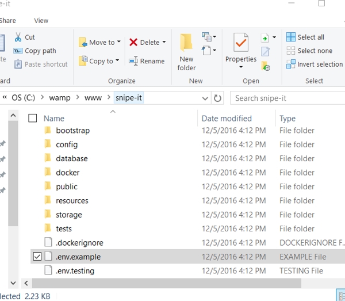Screen dimensions: 345x301
Task: Click the Invert selection icon
Action: [290, 64]
